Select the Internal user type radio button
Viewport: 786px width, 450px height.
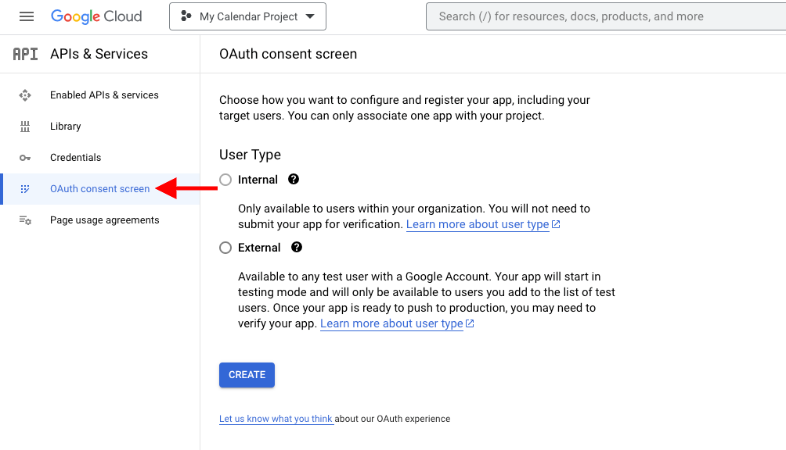225,180
